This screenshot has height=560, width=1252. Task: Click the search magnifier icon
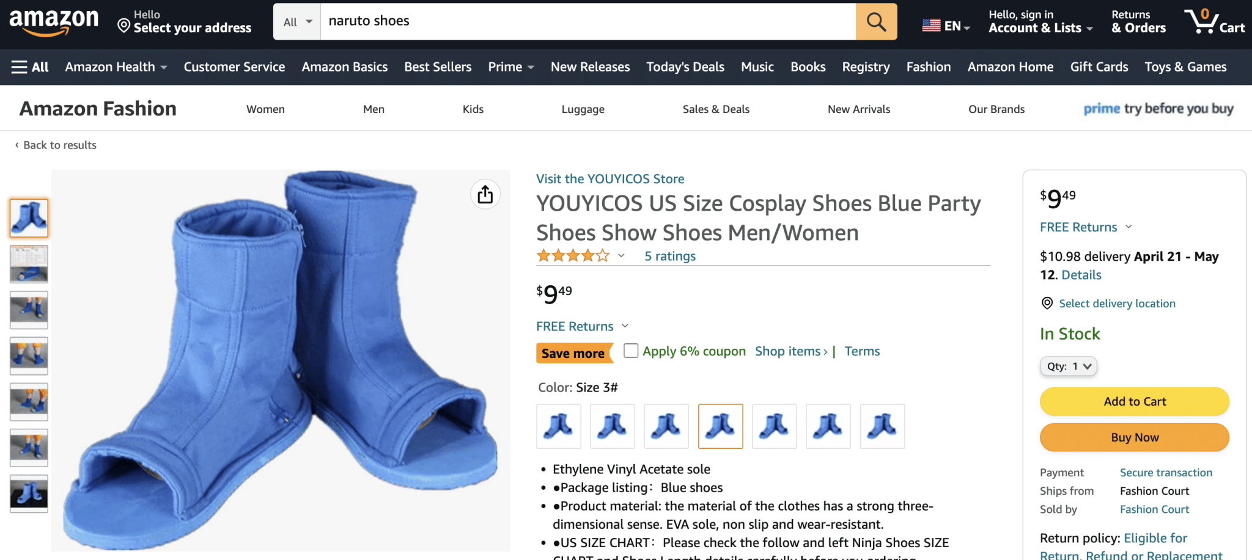click(x=875, y=21)
